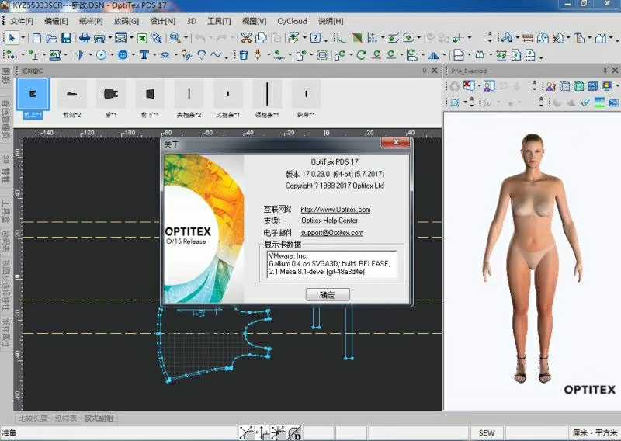Image resolution: width=621 pixels, height=441 pixels.
Task: Open the 文件[F] menu
Action: [x=22, y=21]
